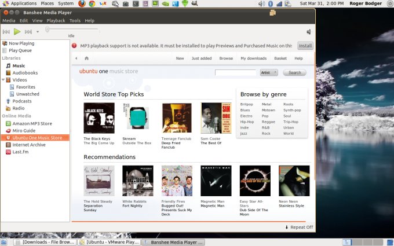Open the Help menu in Banshee
This screenshot has width=394, height=246.
click(89, 21)
